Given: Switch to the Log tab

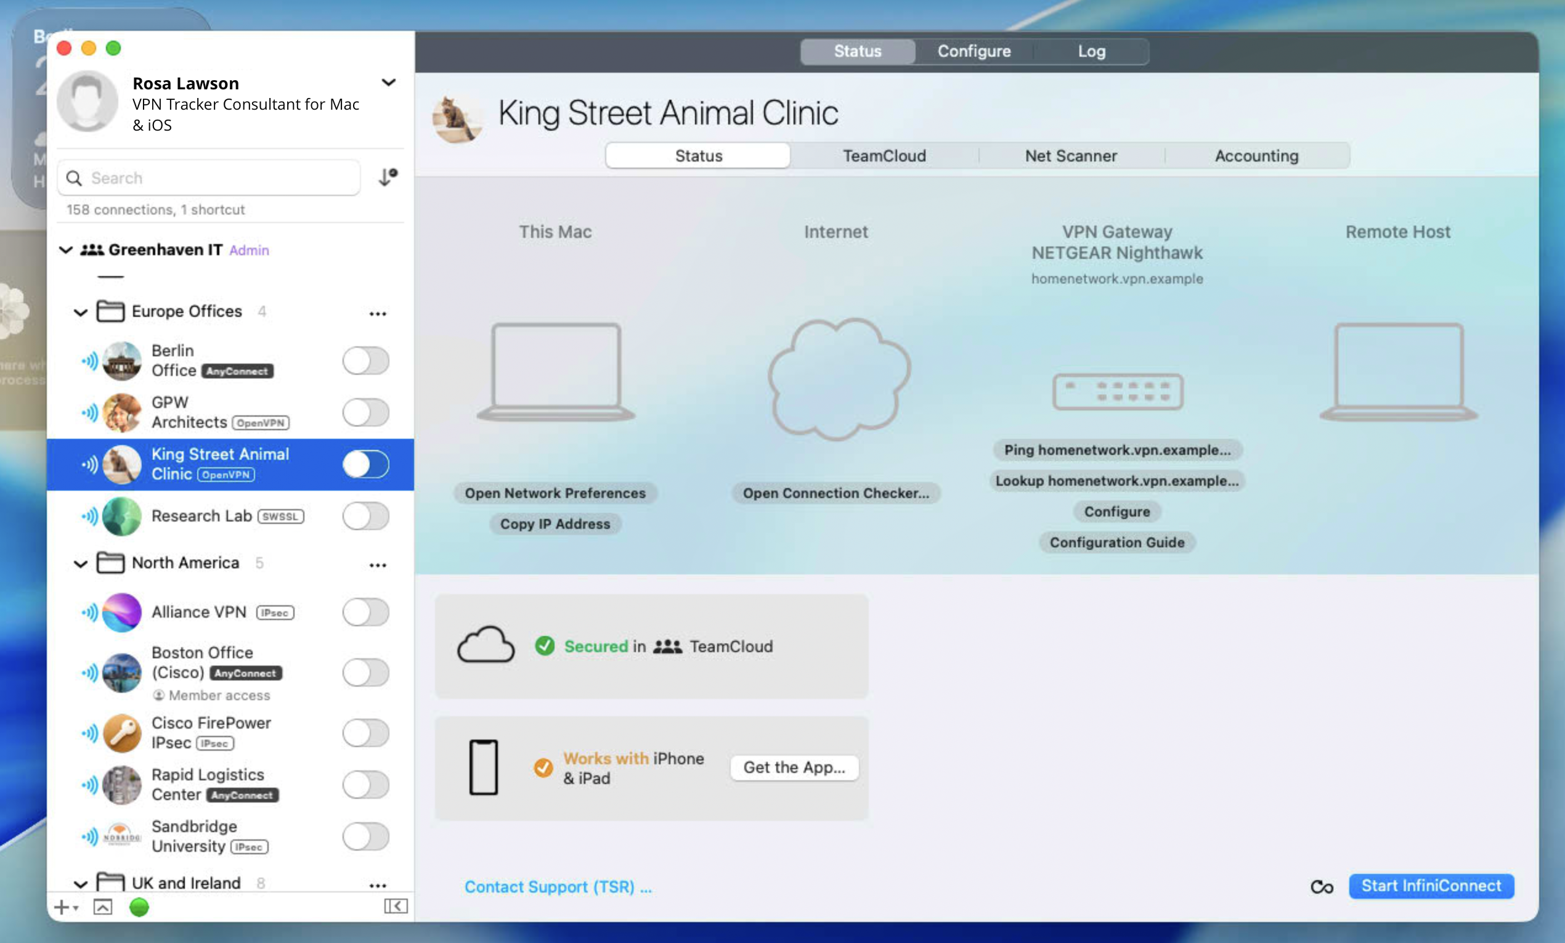Looking at the screenshot, I should (x=1091, y=51).
